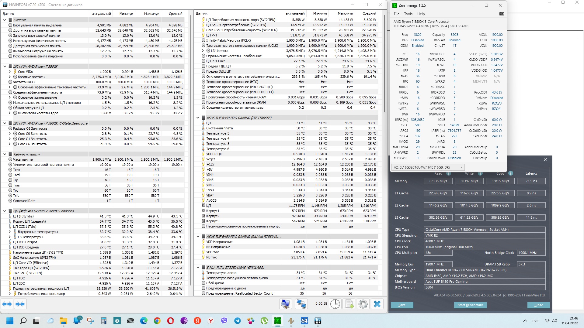Click the log file plus icon
The image size is (584, 328).
[x=349, y=304]
